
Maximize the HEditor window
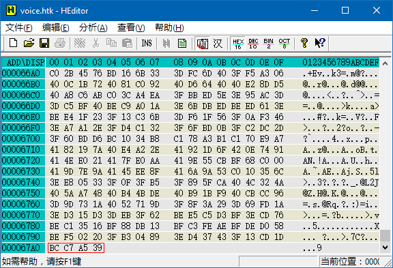pos(345,10)
